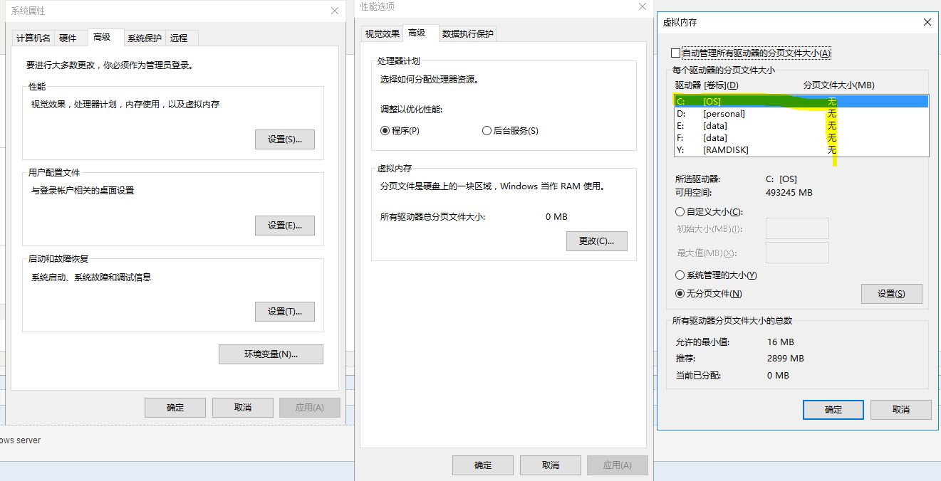Click 设置(T) under 启动和故障恢复
Screen dimensions: 941x481
click(285, 311)
